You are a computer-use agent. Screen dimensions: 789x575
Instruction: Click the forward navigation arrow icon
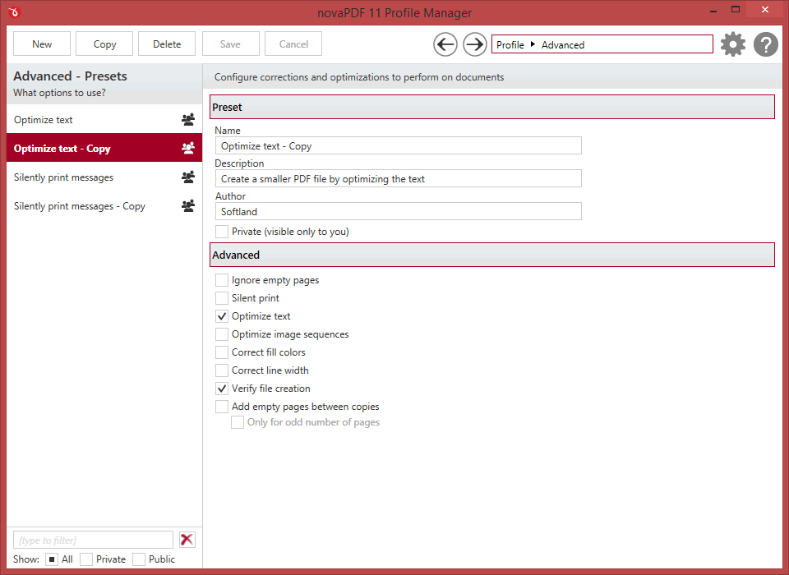(x=475, y=44)
